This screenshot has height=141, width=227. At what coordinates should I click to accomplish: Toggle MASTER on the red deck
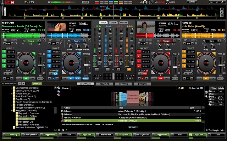175,78
